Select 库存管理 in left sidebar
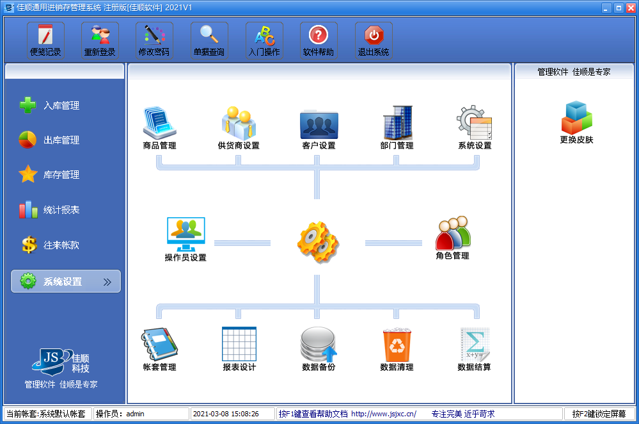The height and width of the screenshot is (424, 639). point(49,175)
